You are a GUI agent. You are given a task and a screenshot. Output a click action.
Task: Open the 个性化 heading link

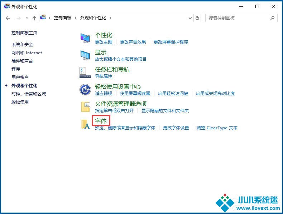[104, 35]
